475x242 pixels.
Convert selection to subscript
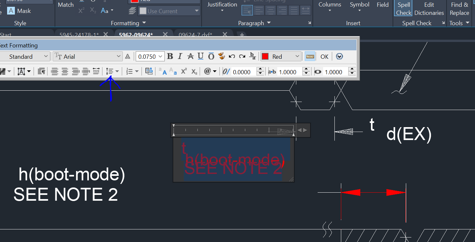click(194, 71)
